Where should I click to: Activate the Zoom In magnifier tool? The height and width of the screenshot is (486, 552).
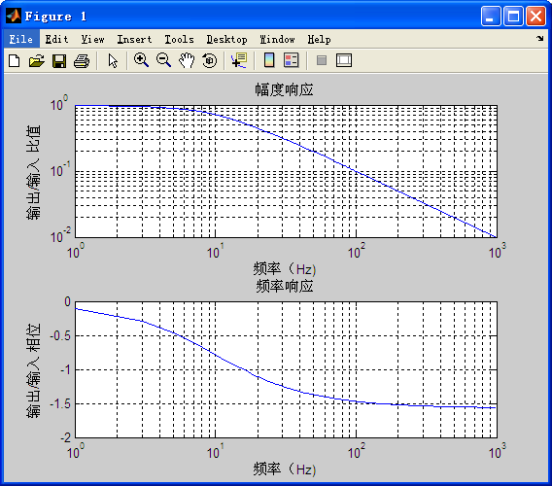(141, 60)
